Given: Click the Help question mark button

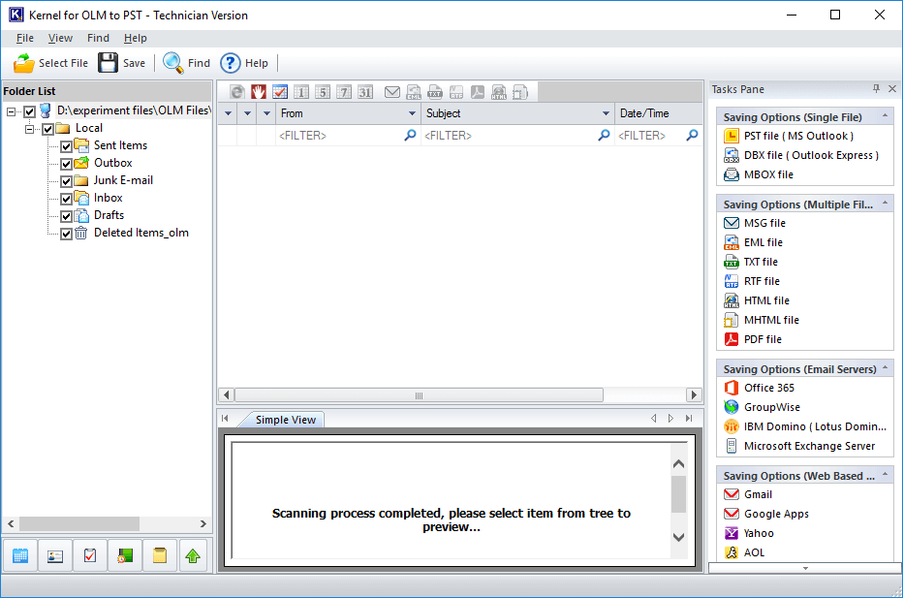Looking at the screenshot, I should (244, 63).
